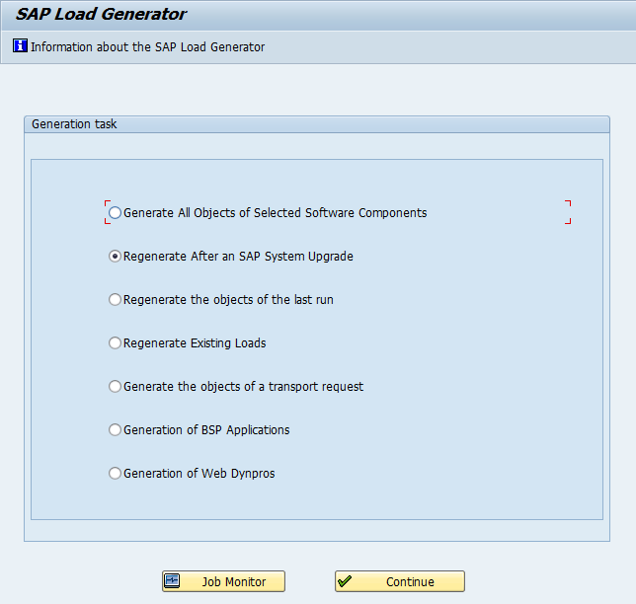Click the Job Monitor button

(x=223, y=581)
